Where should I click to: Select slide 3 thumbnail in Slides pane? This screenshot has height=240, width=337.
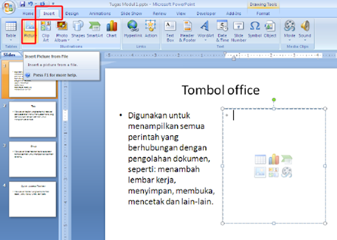tap(33, 159)
